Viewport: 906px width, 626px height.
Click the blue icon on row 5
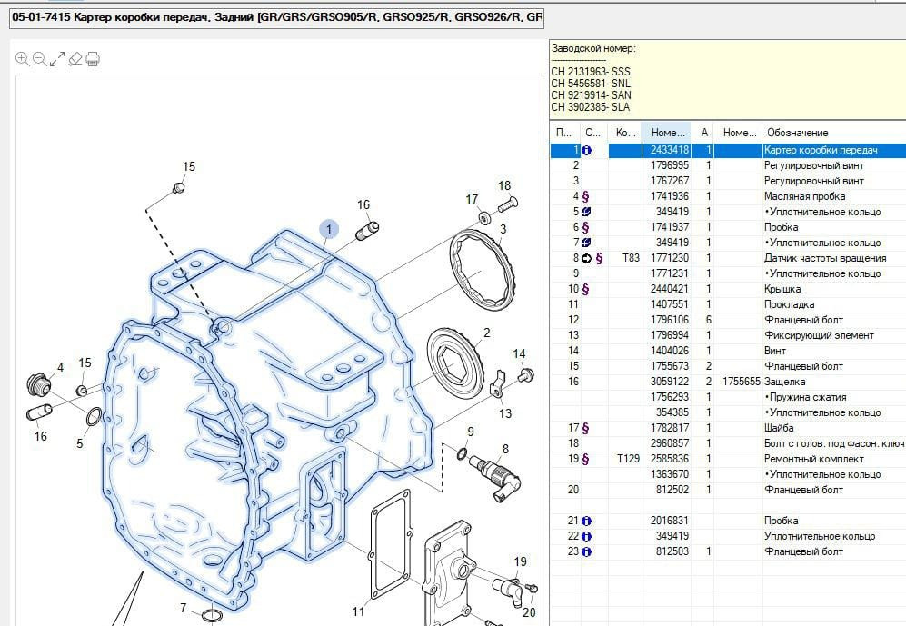587,212
